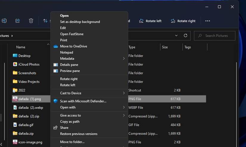The height and width of the screenshot is (147, 246).
Task: Click the Rename toolbar icon
Action: [4, 21]
